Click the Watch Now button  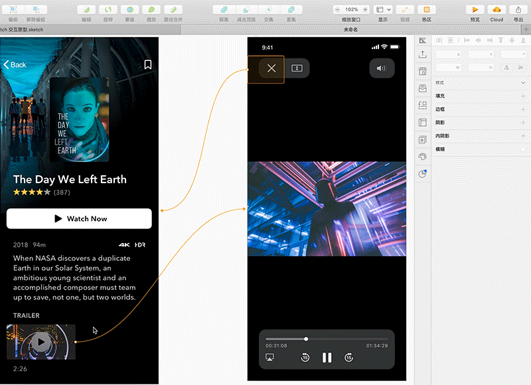tap(79, 219)
